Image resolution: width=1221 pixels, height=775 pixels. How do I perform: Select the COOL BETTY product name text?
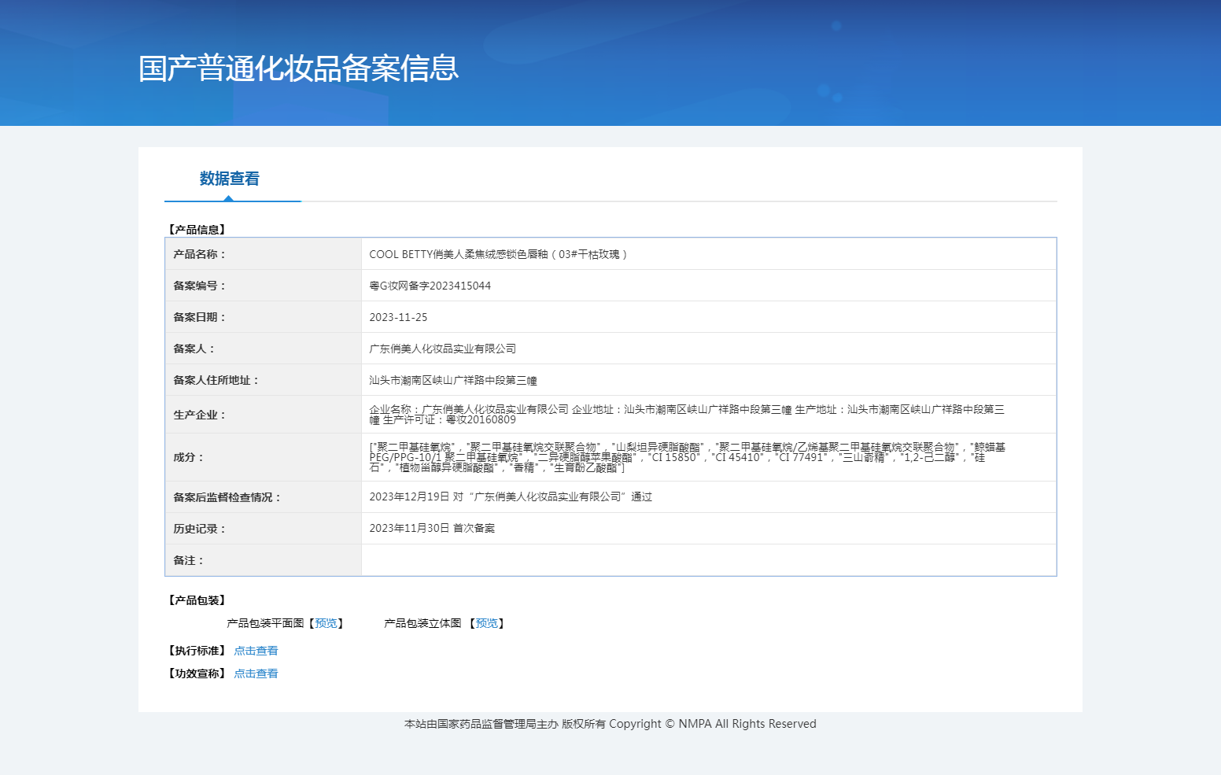coord(497,254)
